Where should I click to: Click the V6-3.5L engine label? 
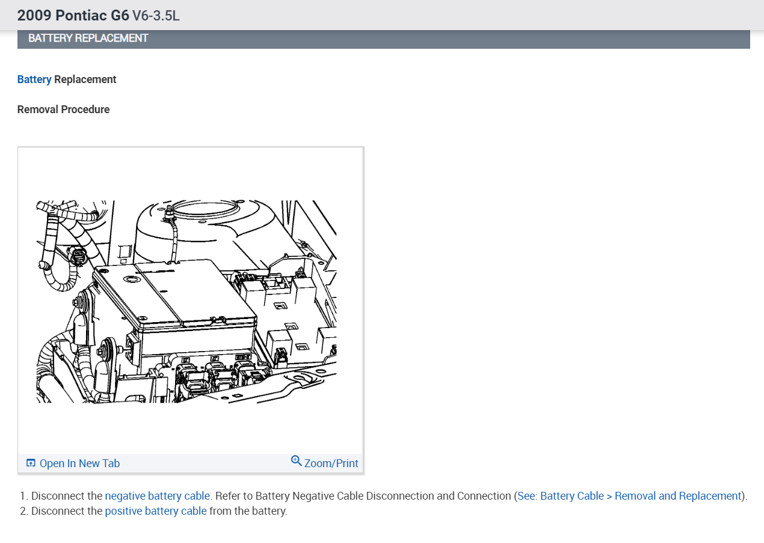click(155, 15)
